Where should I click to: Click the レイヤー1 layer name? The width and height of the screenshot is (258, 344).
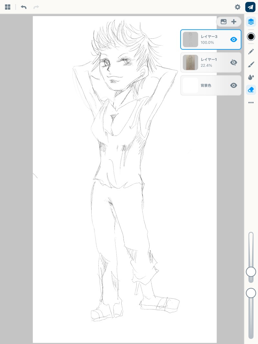pos(209,59)
